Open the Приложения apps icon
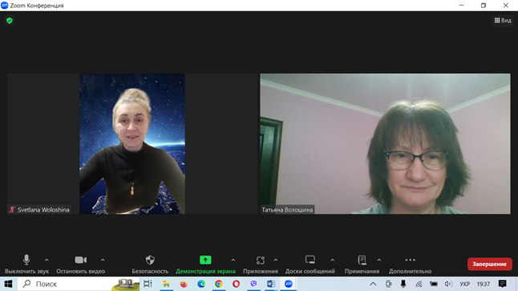 coord(261,261)
